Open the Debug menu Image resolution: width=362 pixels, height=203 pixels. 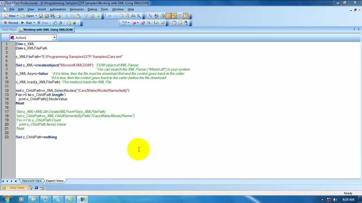pyautogui.click(x=92, y=9)
